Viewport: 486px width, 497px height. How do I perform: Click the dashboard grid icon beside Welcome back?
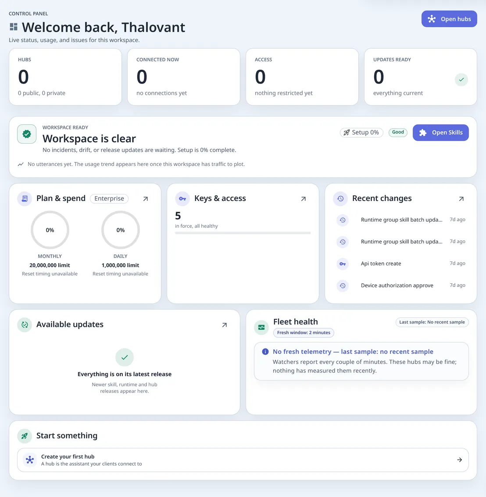tap(14, 27)
